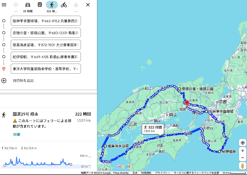The image size is (247, 175).
Task: Click the 京都 city label on map
Action: [223, 102]
